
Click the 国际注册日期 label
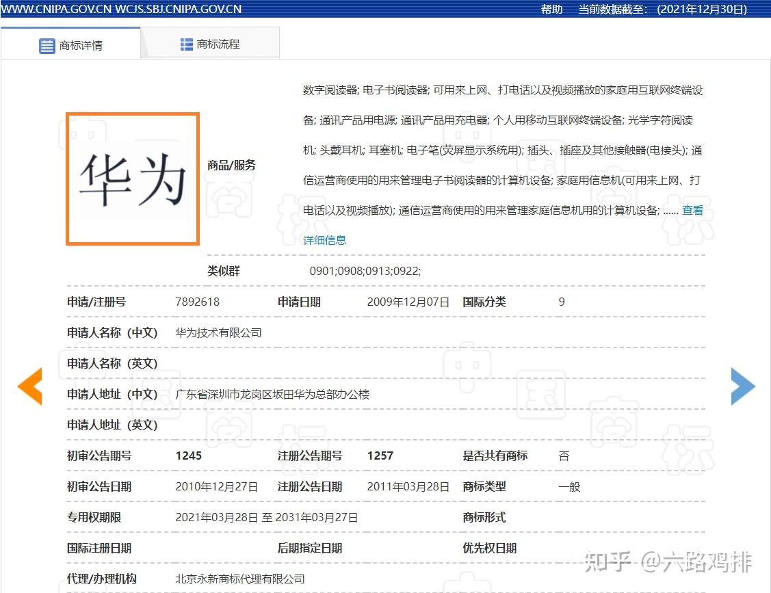coord(99,549)
